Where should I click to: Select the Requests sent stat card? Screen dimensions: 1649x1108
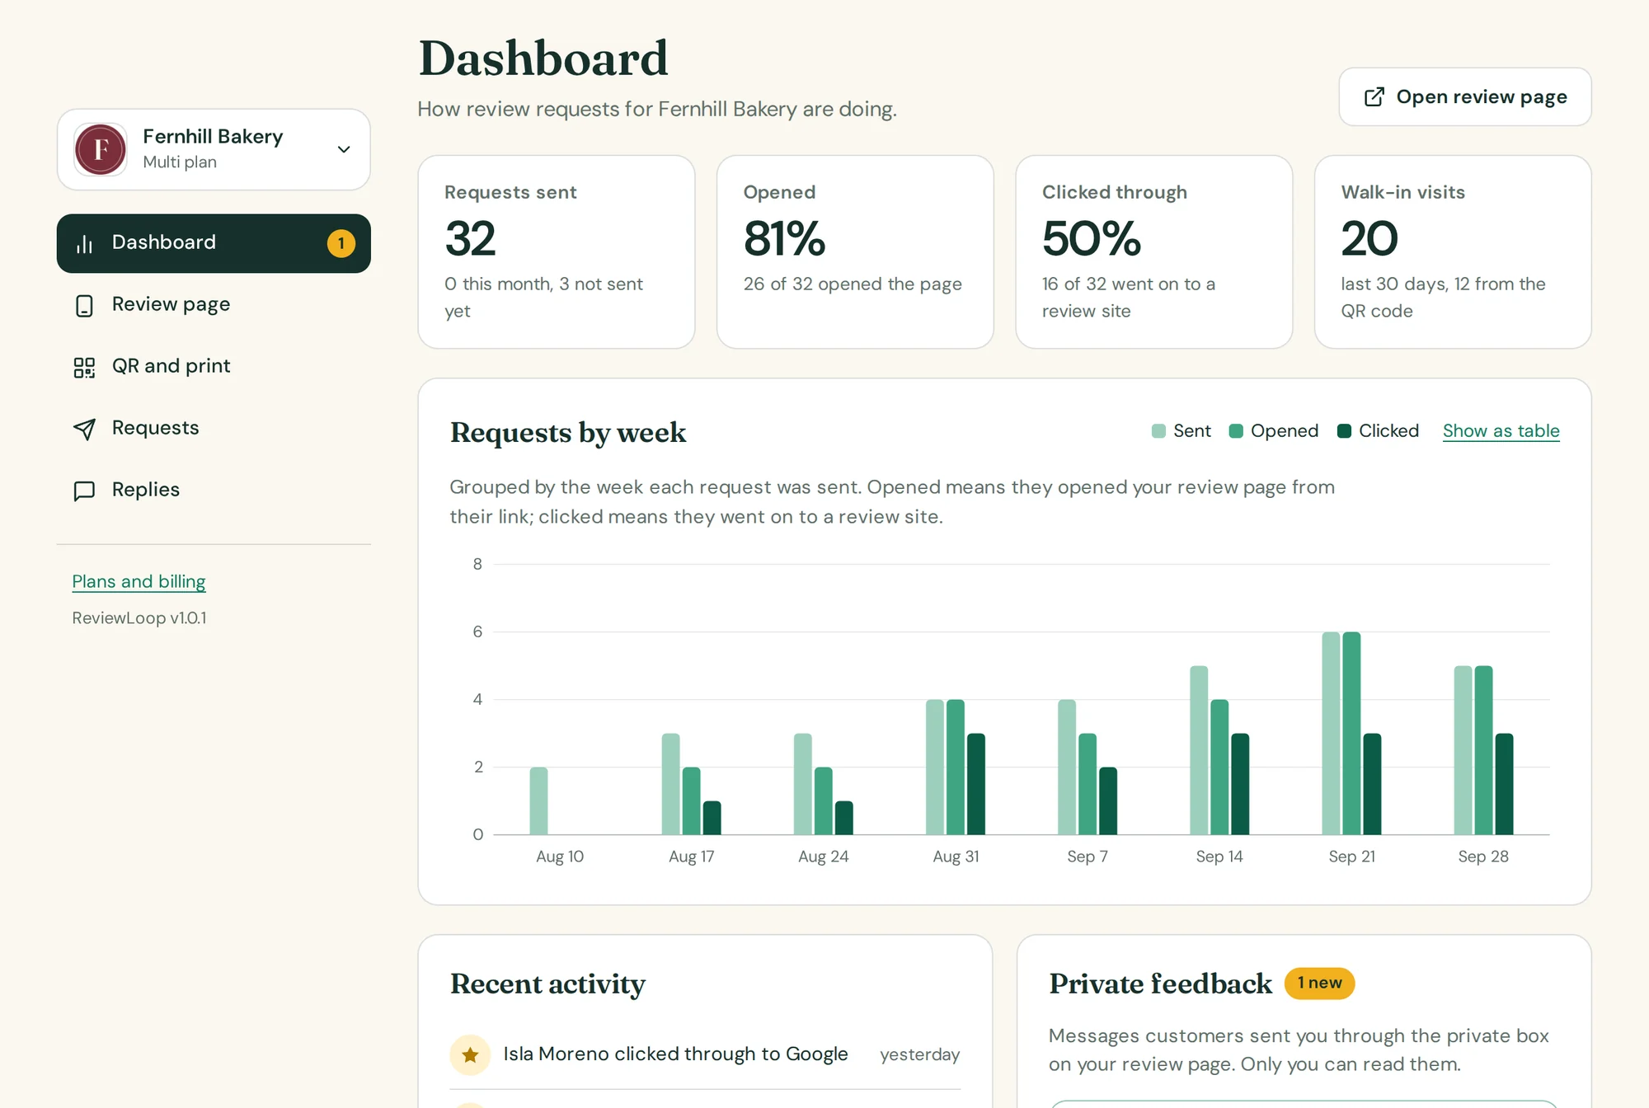pyautogui.click(x=557, y=252)
